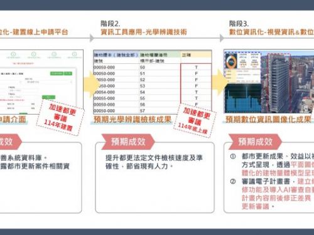The width and height of the screenshot is (314, 235).
Task: Click the 預期數位資訊圖像化成果 caption
Action: coord(268,120)
